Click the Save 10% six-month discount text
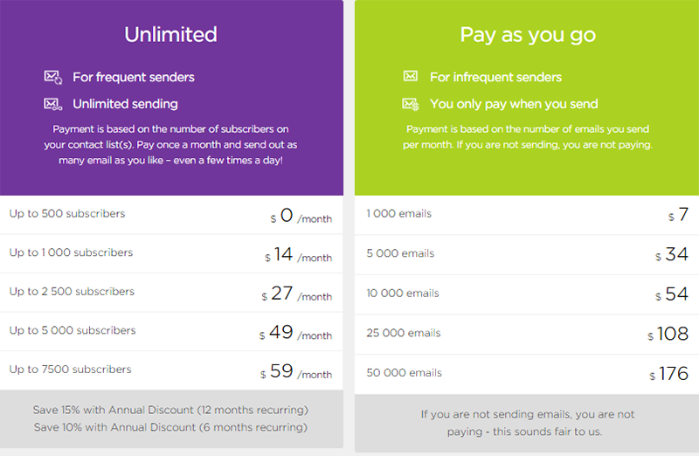The width and height of the screenshot is (699, 456). (170, 427)
